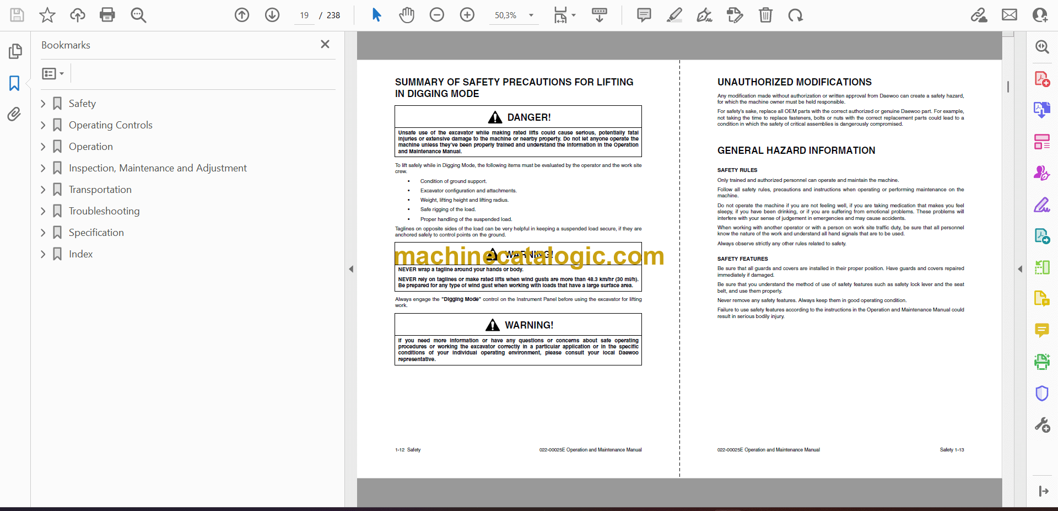Toggle the Attachments paperclip panel

tap(14, 114)
